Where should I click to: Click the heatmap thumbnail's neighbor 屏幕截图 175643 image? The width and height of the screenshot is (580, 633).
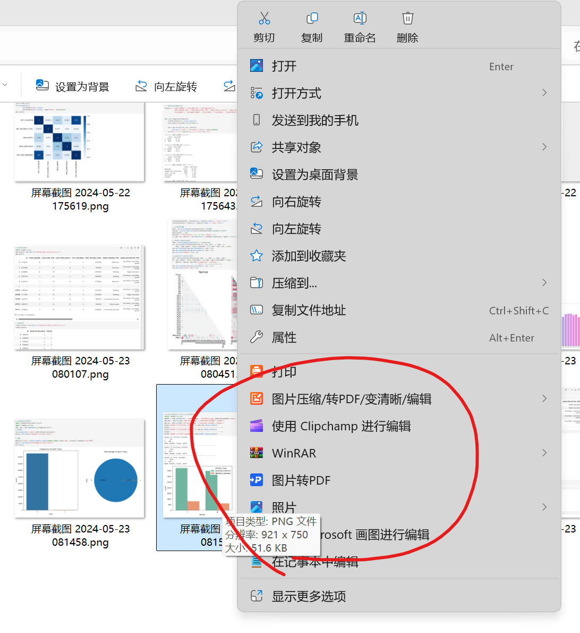pos(200,143)
